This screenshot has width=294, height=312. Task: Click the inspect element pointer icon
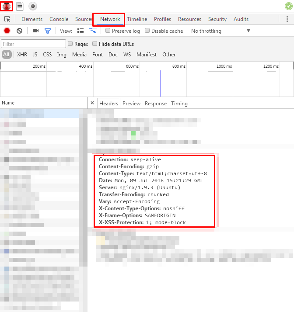click(7, 19)
